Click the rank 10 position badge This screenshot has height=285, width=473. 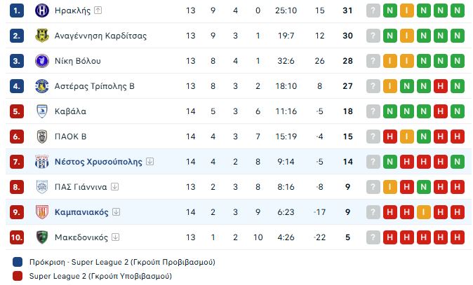[x=18, y=237]
